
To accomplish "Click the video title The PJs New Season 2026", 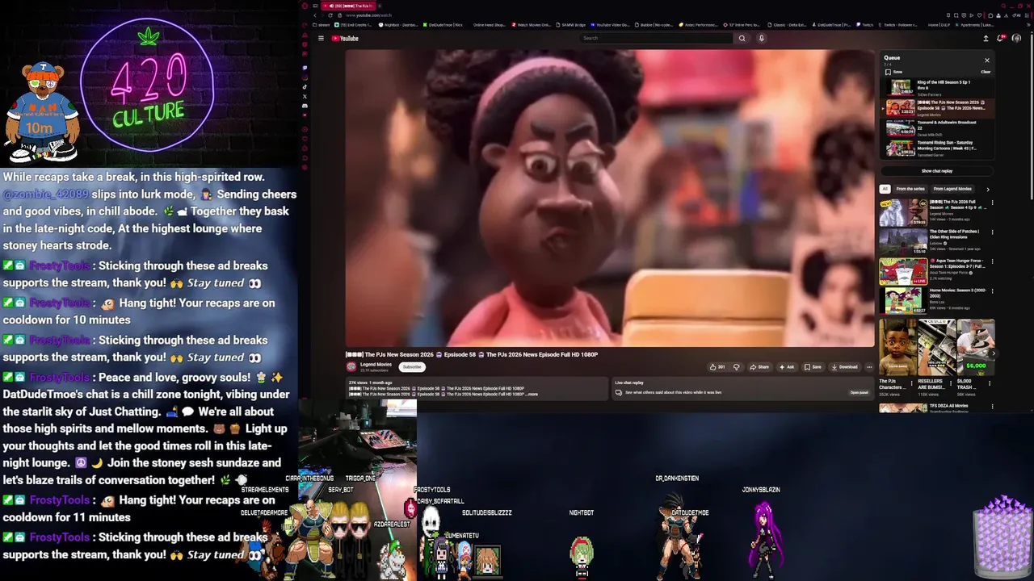I will (473, 354).
